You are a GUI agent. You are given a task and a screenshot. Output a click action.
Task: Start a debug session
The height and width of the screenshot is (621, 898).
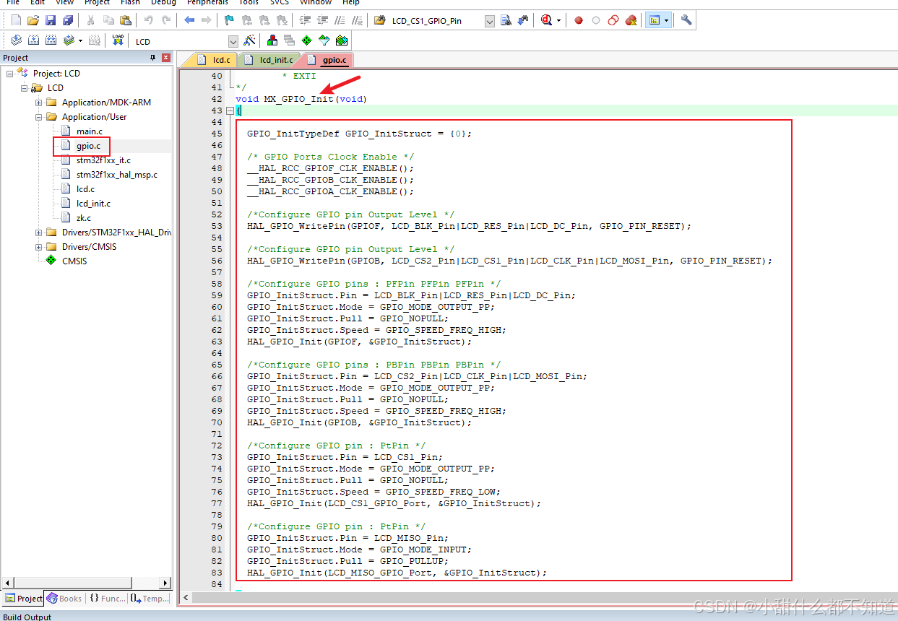tap(546, 19)
